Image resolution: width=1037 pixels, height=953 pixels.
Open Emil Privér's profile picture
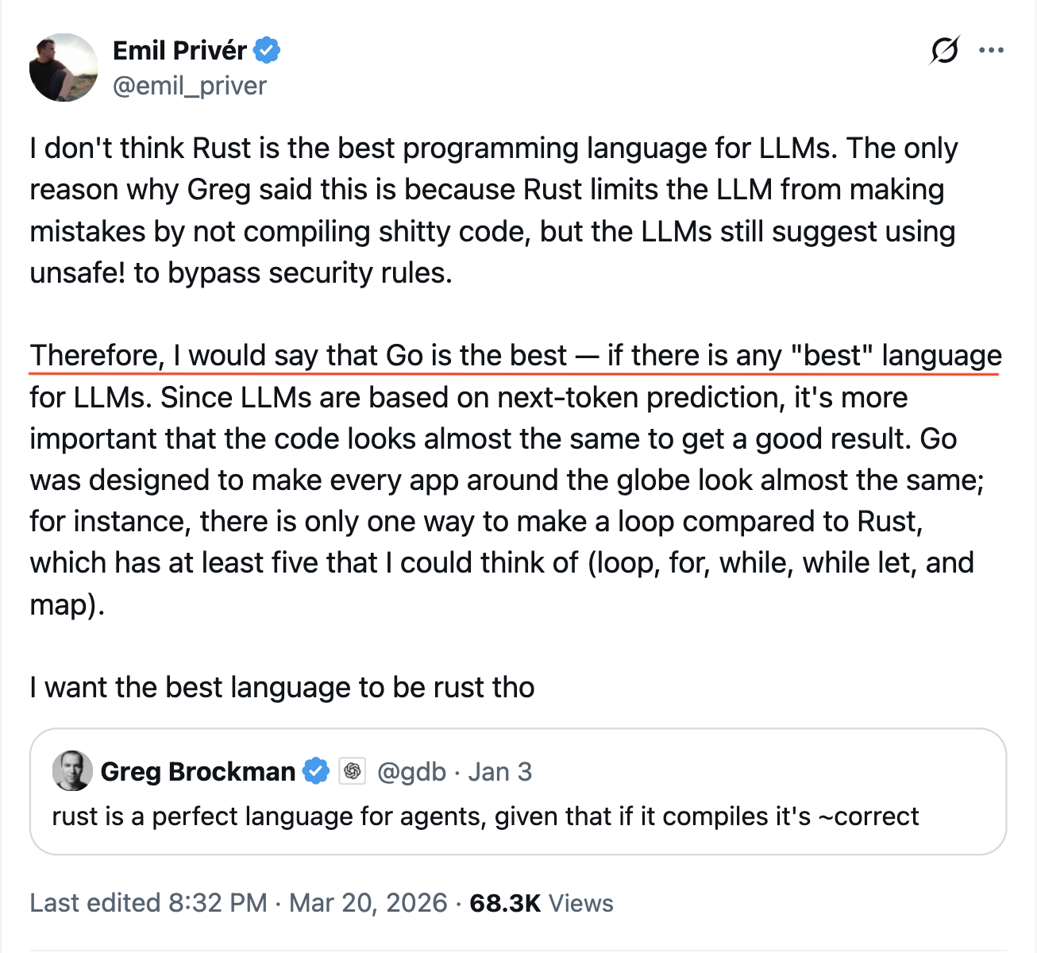pos(64,68)
